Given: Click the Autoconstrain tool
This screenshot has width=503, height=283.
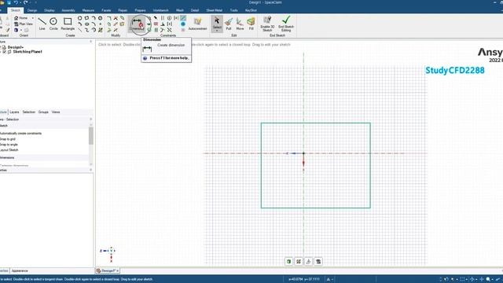Looking at the screenshot, I should (197, 24).
